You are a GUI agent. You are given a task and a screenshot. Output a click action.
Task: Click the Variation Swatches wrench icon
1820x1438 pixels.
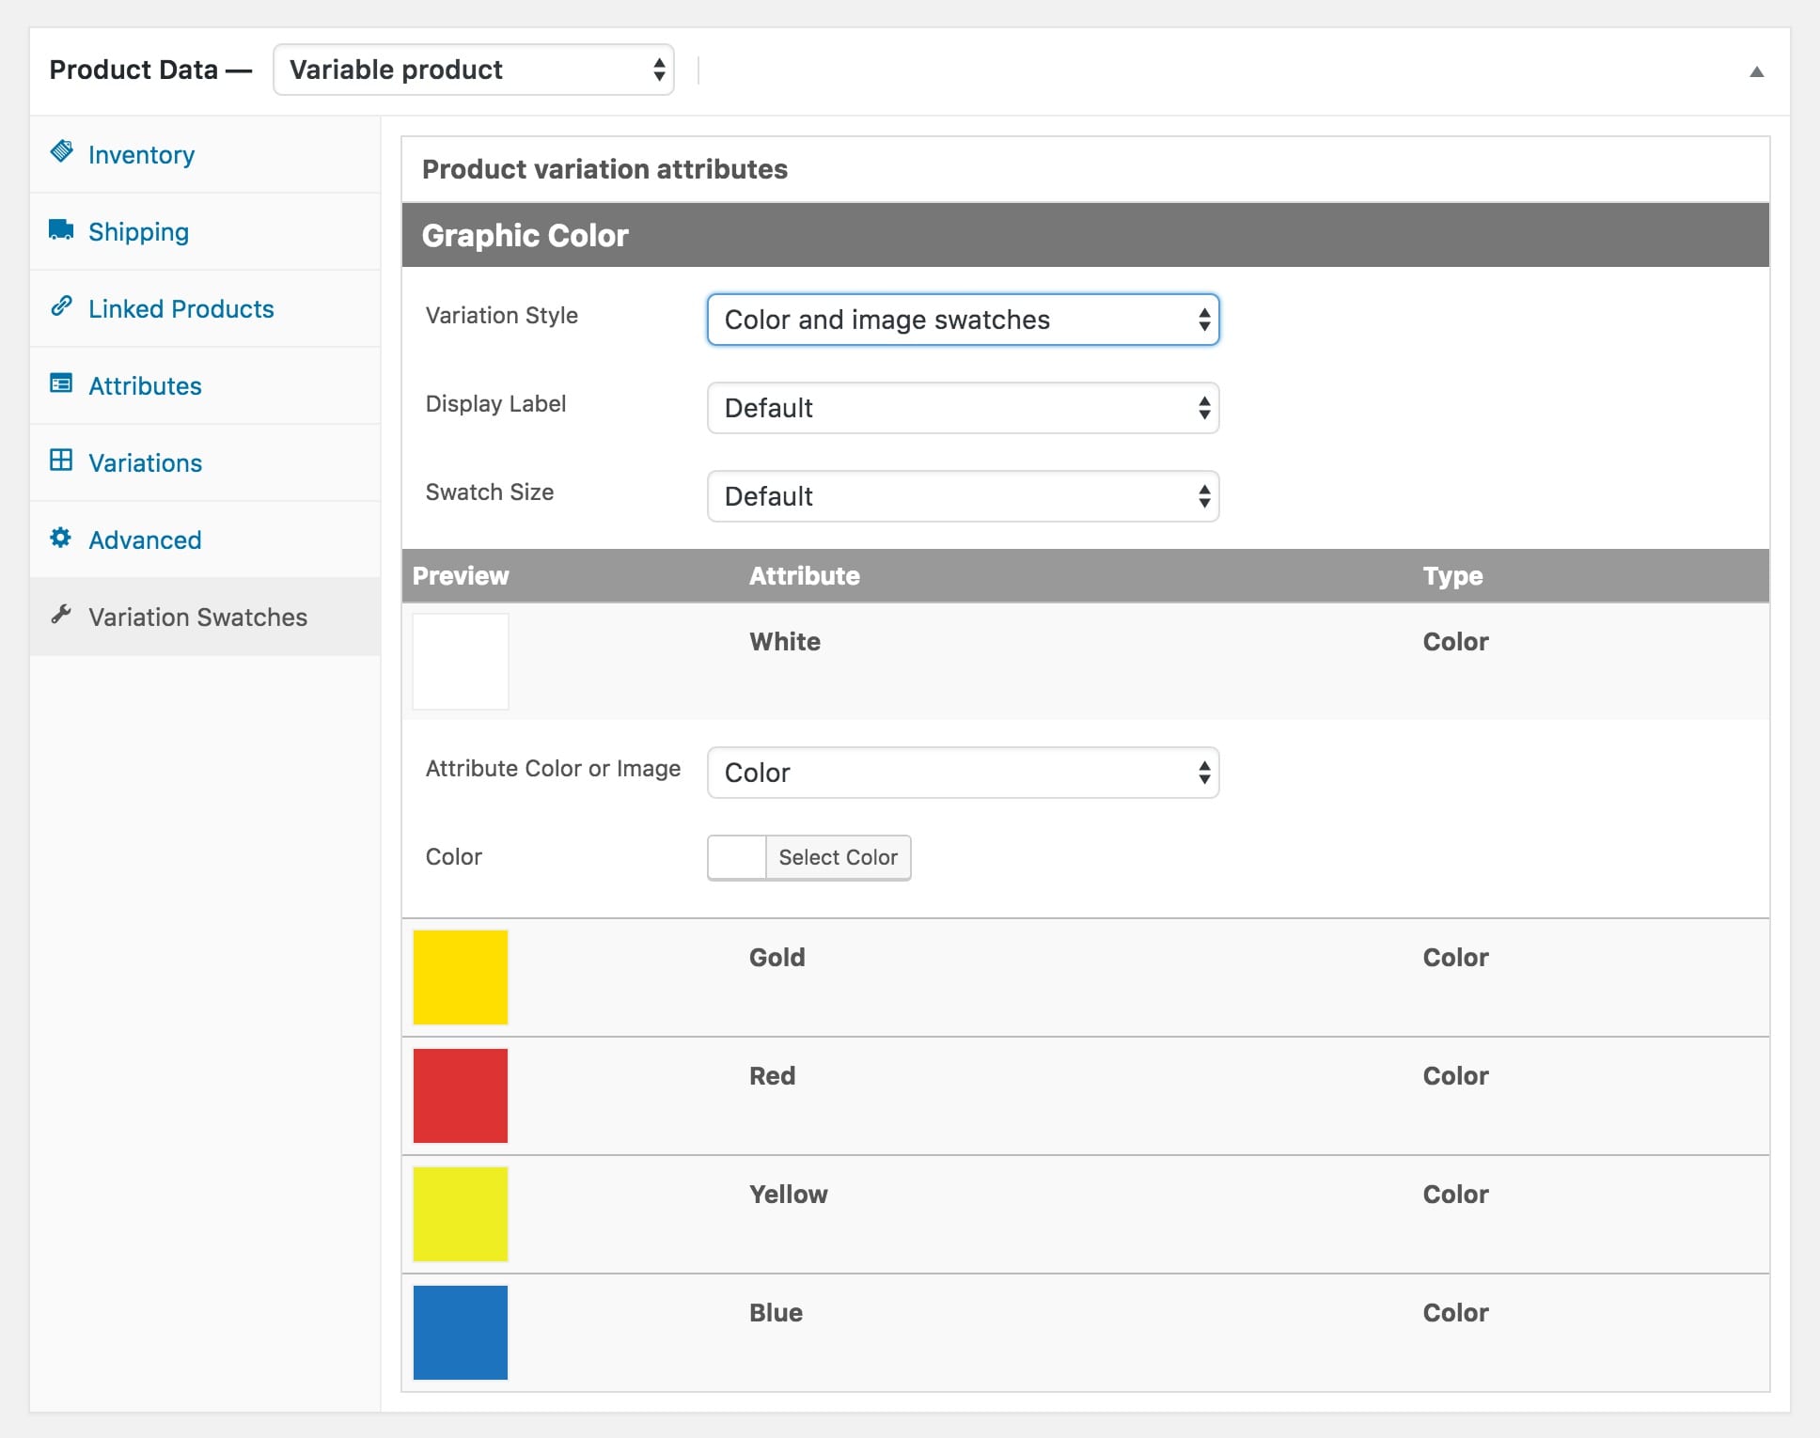62,615
